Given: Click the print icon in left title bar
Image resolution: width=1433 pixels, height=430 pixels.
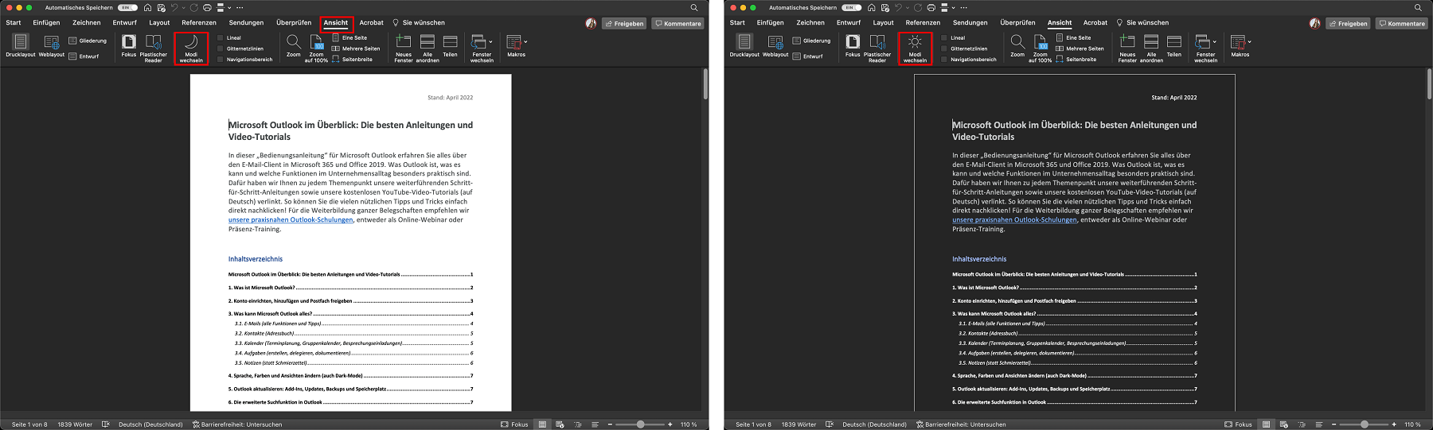Looking at the screenshot, I should tap(207, 7).
